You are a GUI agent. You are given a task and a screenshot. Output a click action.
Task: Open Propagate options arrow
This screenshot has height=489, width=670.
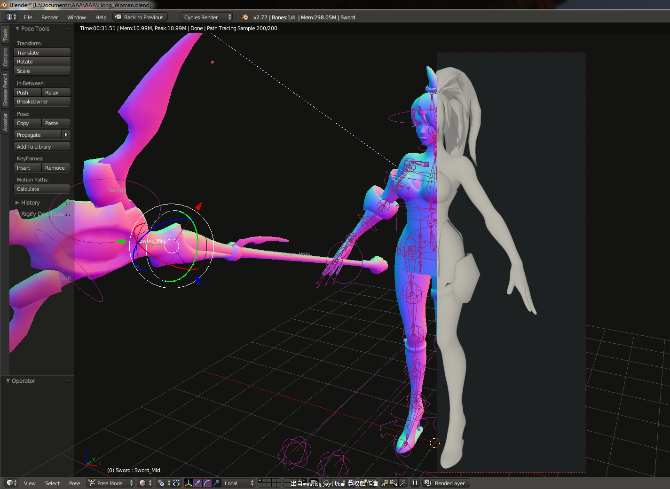pos(66,135)
